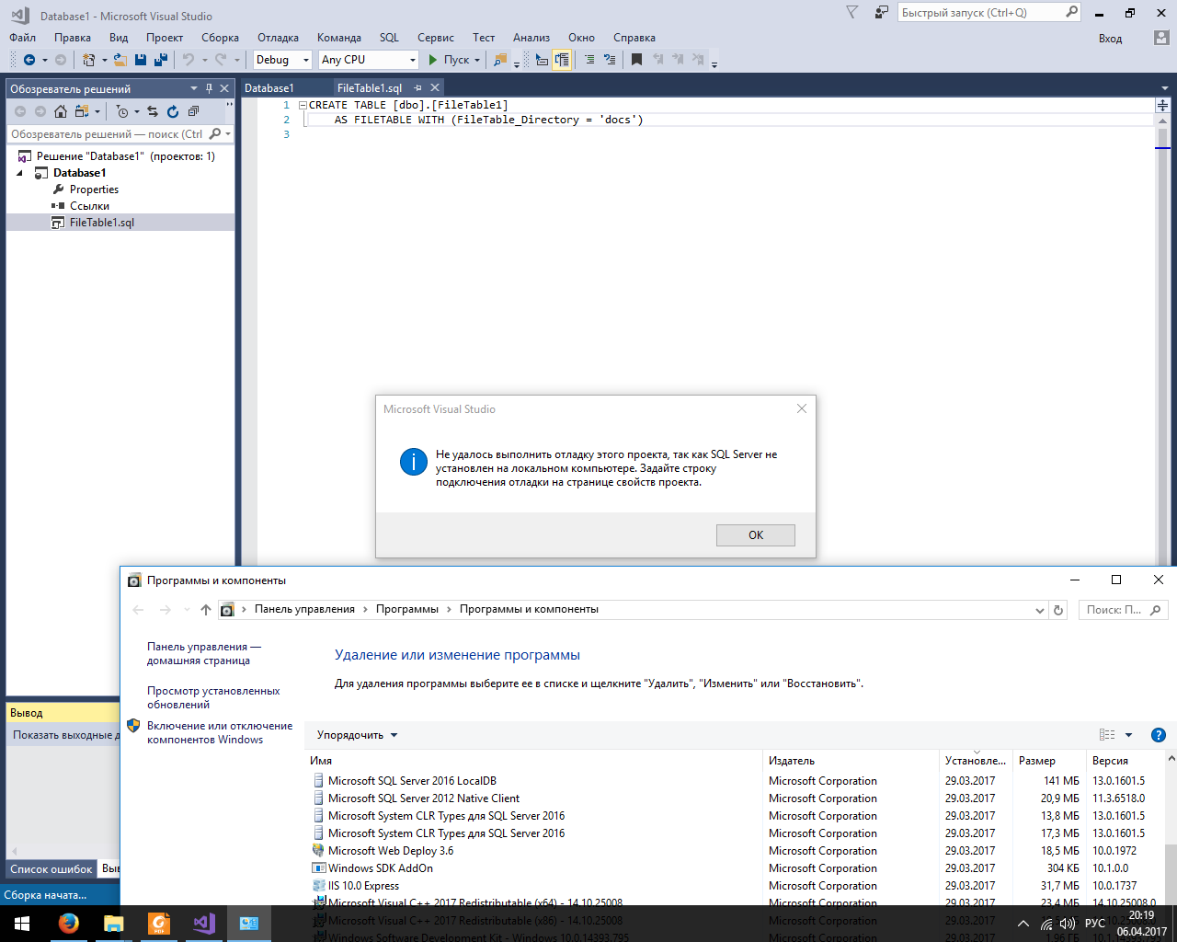
Task: Save the file with single floppy icon
Action: click(x=141, y=60)
